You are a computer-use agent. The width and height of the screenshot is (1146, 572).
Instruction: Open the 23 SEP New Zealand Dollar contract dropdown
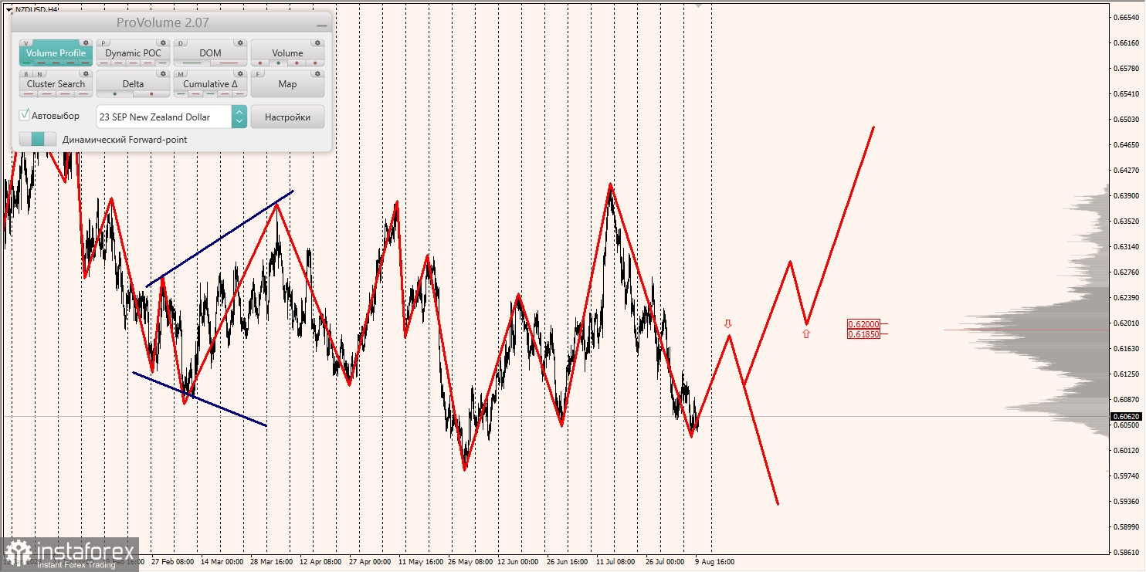(x=171, y=117)
